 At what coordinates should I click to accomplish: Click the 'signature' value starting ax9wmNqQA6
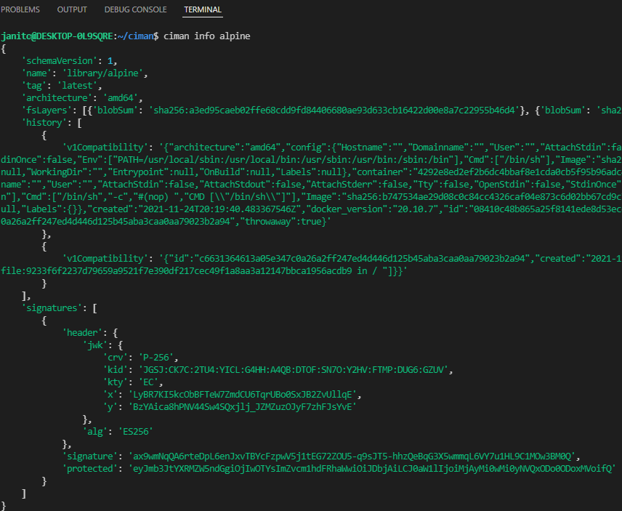coord(352,456)
